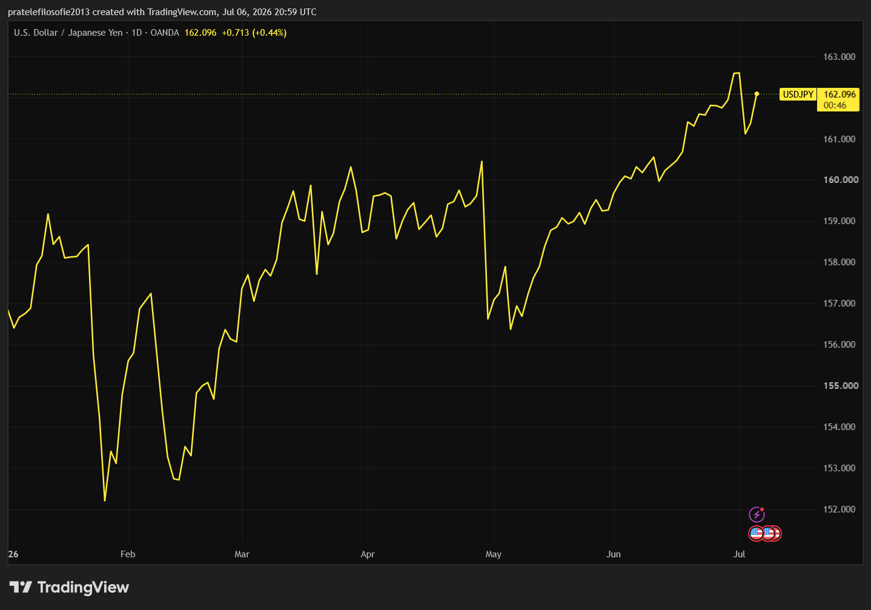Click the (+0.44%) percent change value
The width and height of the screenshot is (871, 610).
tap(270, 33)
